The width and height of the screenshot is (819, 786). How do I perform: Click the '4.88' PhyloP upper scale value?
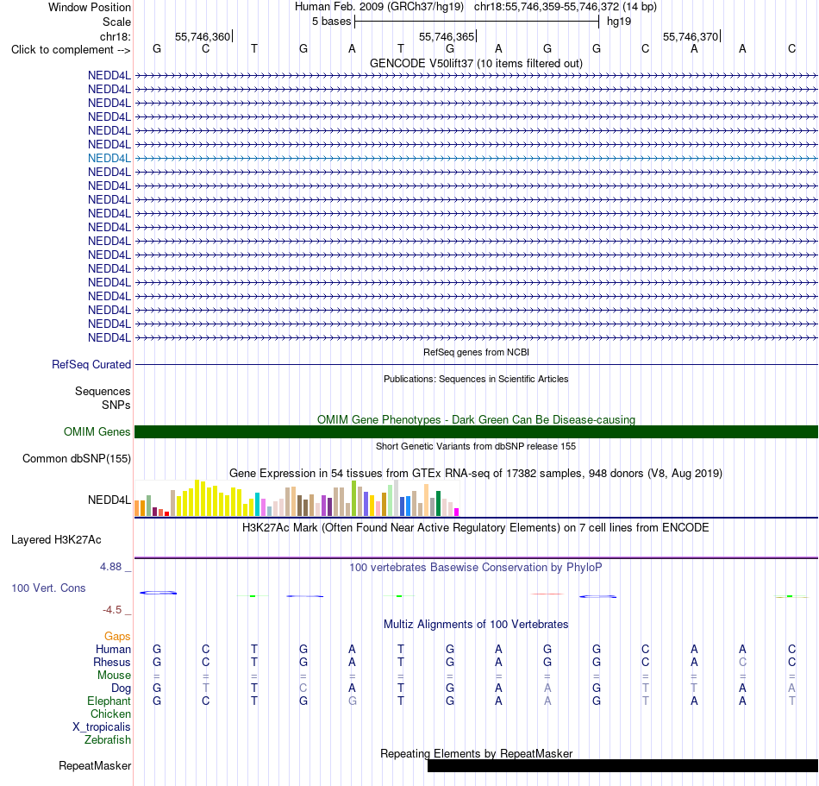click(x=110, y=567)
